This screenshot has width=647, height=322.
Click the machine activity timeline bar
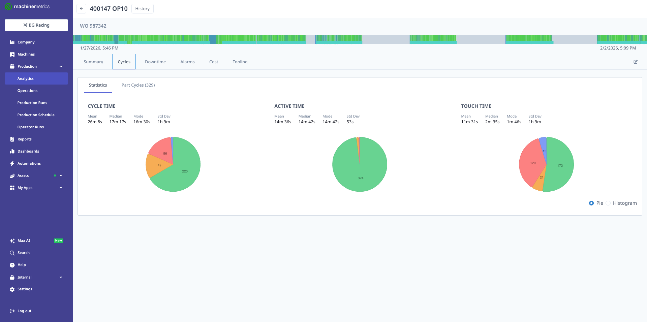pos(337,39)
